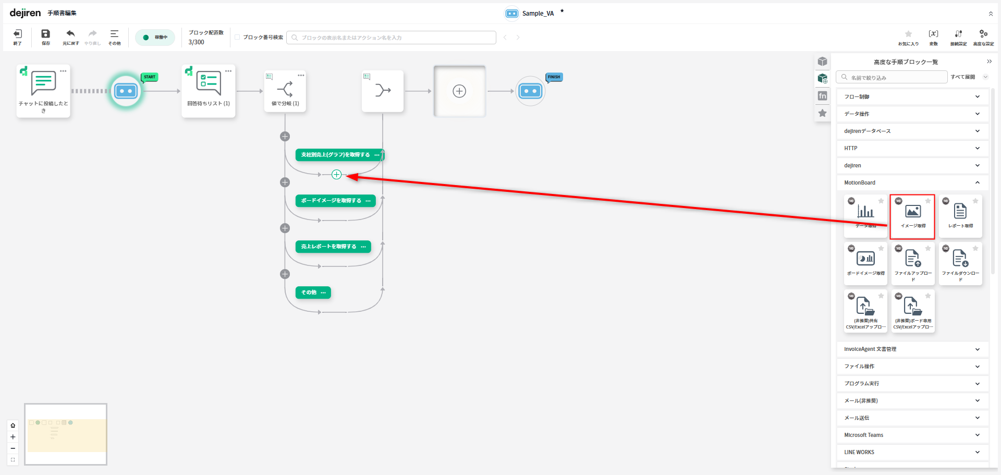Click the 保存 (save) icon
Viewport: 1001px width, 475px height.
coord(46,34)
